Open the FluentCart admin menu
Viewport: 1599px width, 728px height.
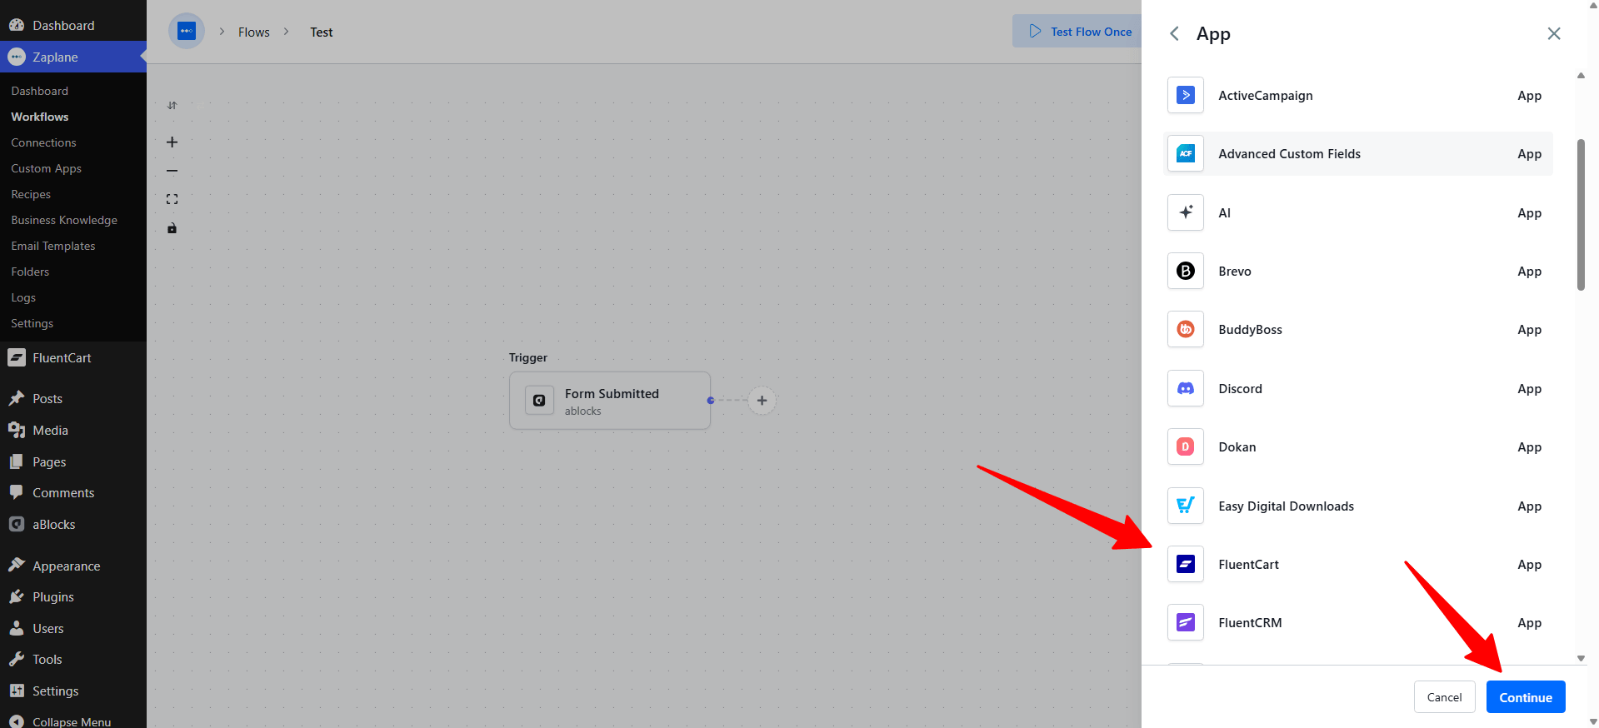[73, 357]
